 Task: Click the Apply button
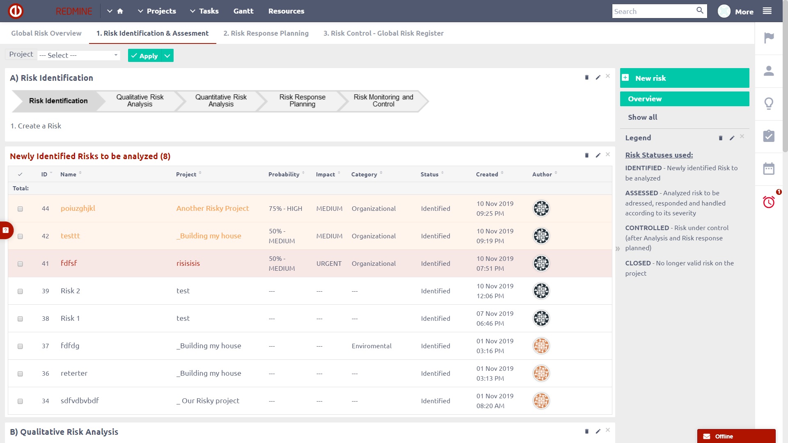coord(145,55)
